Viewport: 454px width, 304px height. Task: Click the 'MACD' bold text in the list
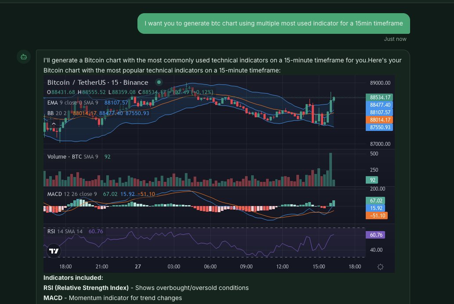[x=53, y=298]
